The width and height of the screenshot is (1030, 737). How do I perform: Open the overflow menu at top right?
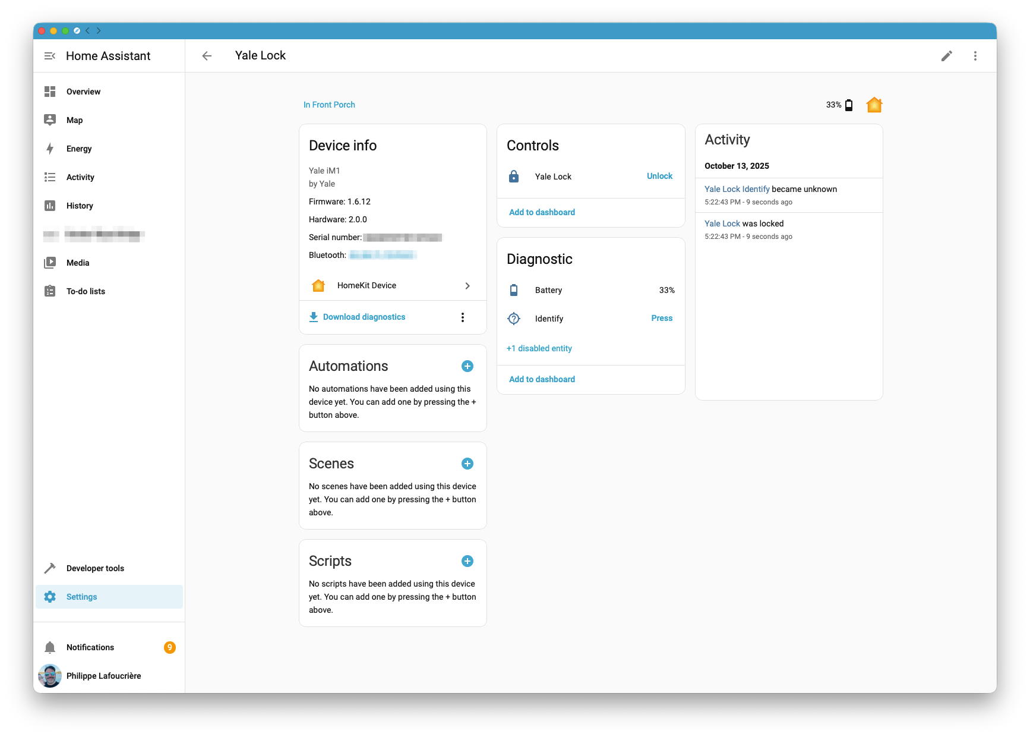pyautogui.click(x=975, y=55)
